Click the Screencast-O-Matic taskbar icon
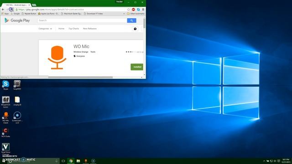 tap(93, 161)
